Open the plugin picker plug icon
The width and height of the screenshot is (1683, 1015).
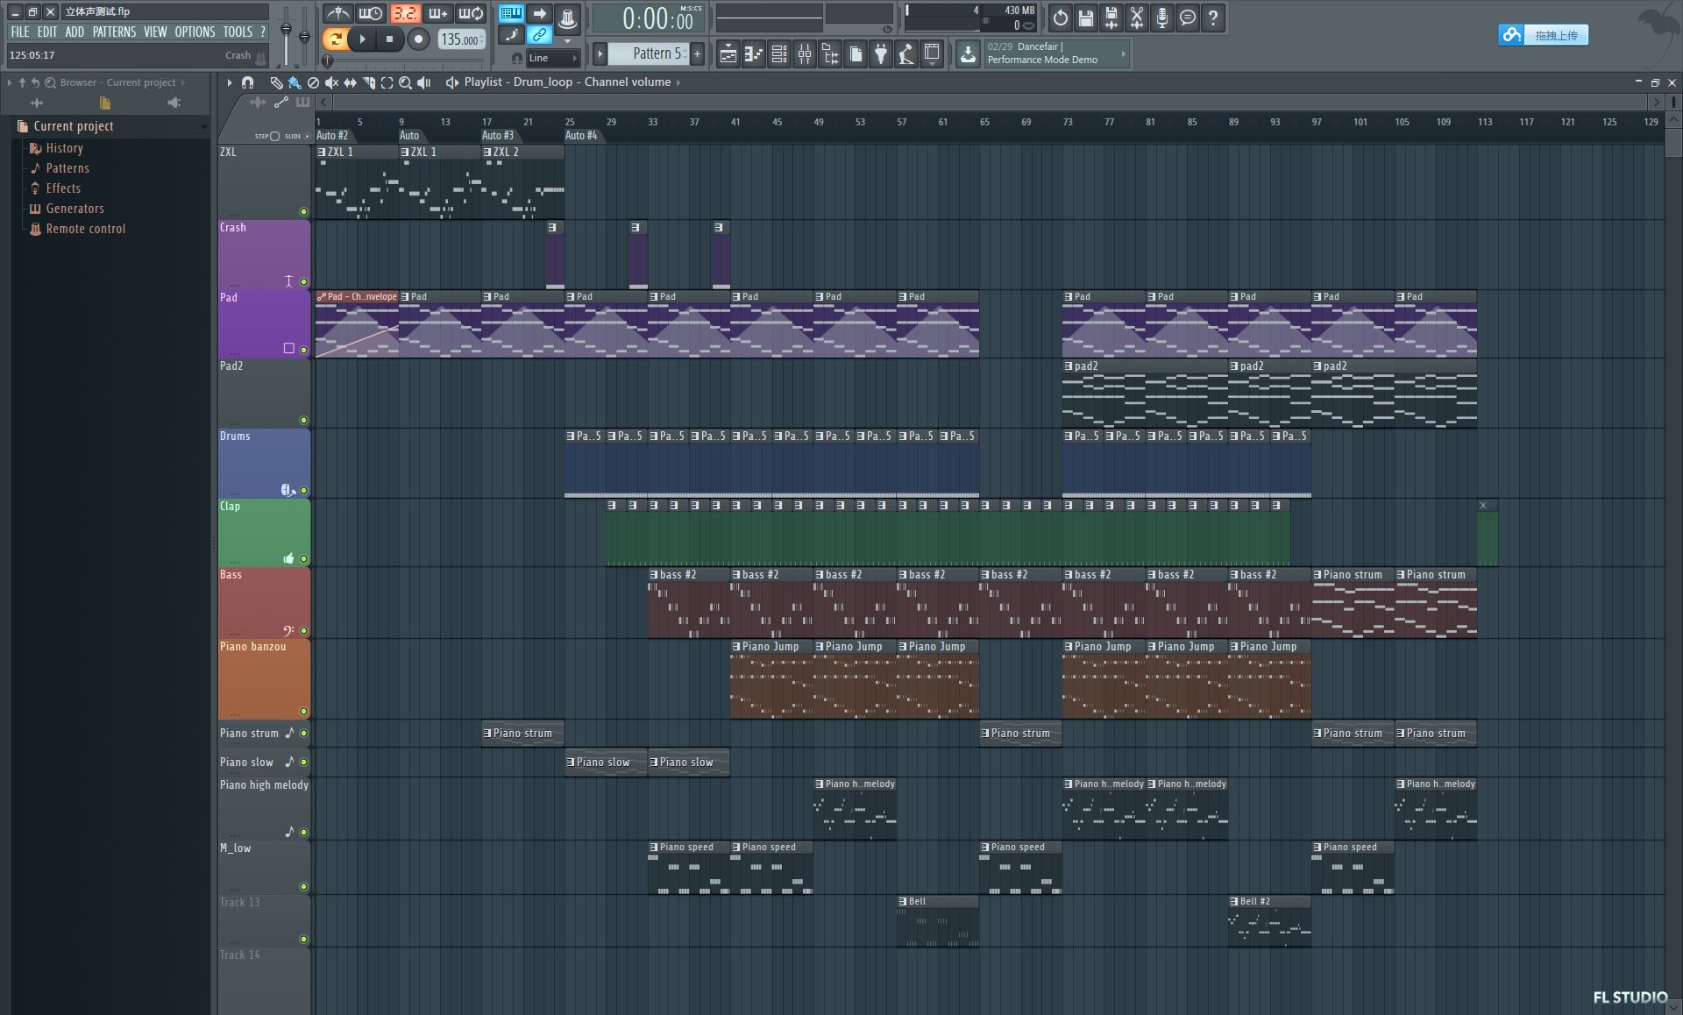point(881,54)
